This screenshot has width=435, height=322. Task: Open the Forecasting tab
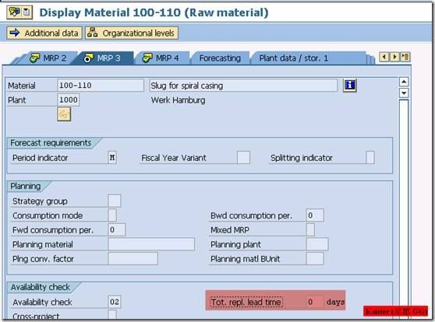pos(220,58)
